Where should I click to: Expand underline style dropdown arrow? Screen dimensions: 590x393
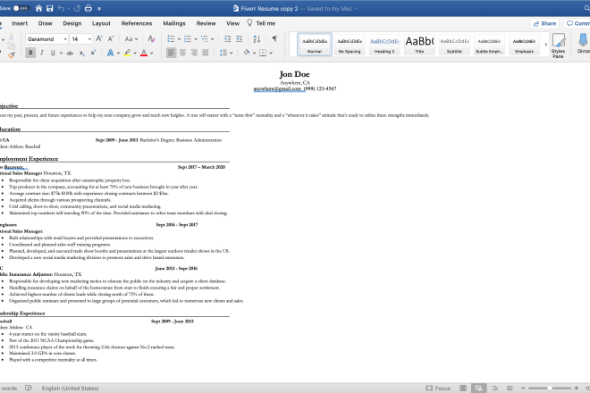[x=61, y=53]
